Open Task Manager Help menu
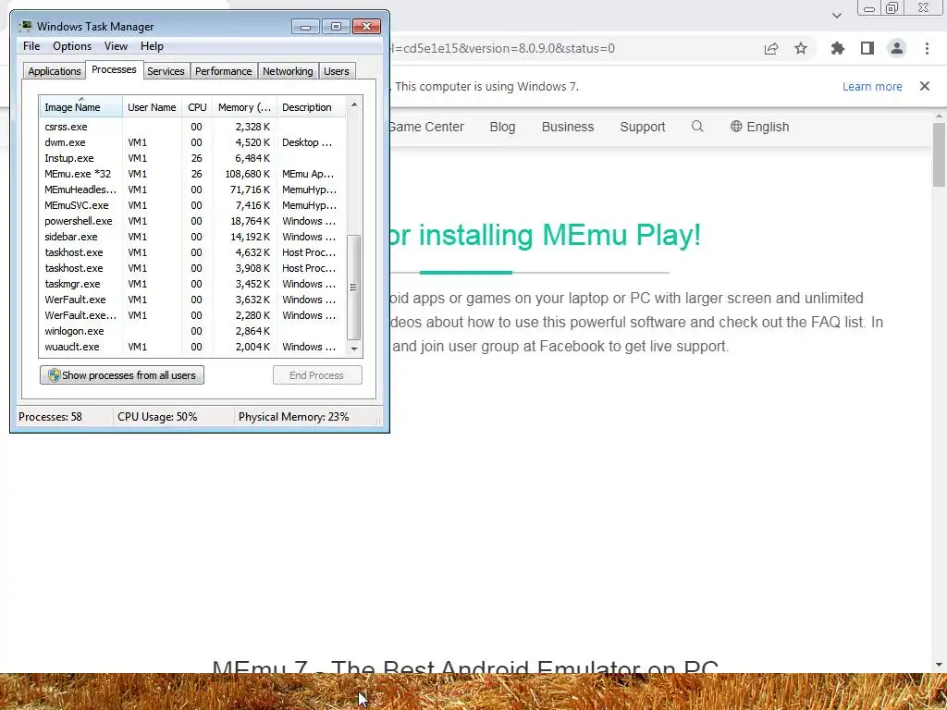Image resolution: width=947 pixels, height=710 pixels. tap(152, 46)
